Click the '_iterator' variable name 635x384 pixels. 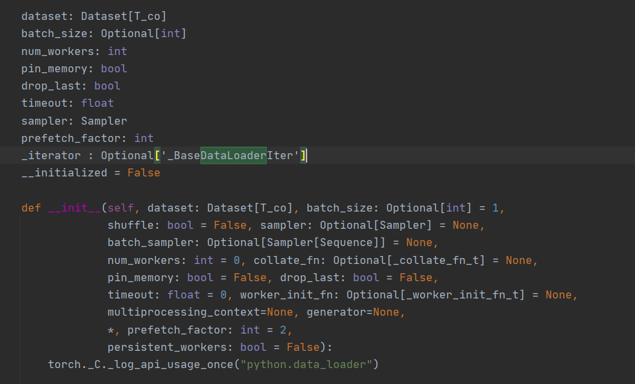point(51,155)
